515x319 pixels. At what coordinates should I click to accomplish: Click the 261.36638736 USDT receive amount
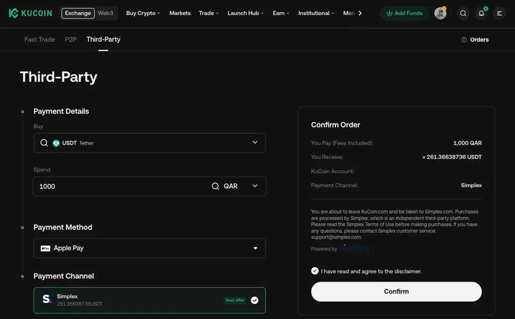452,157
